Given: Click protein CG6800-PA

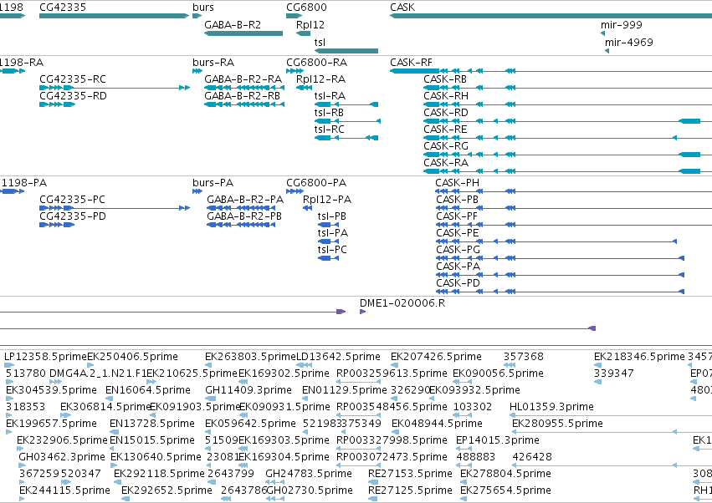Looking at the screenshot, I should pyautogui.click(x=316, y=183).
